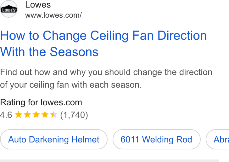This screenshot has width=229, height=162.
Task: Click the Lowe's logo favicon
Action: 9,9
